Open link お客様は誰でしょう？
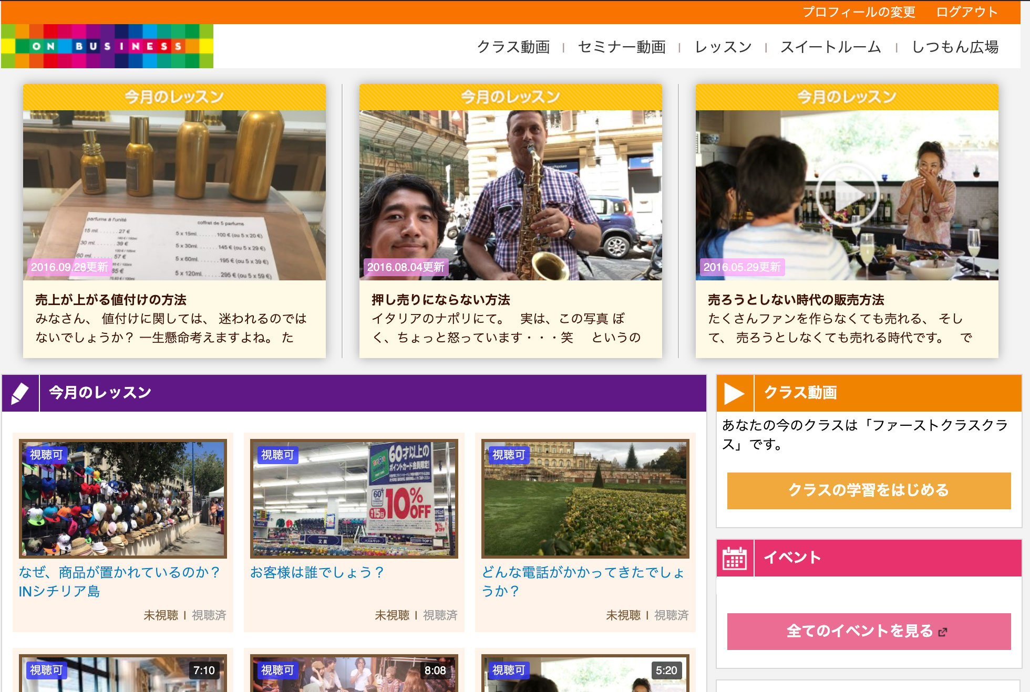The width and height of the screenshot is (1030, 692). click(x=317, y=572)
